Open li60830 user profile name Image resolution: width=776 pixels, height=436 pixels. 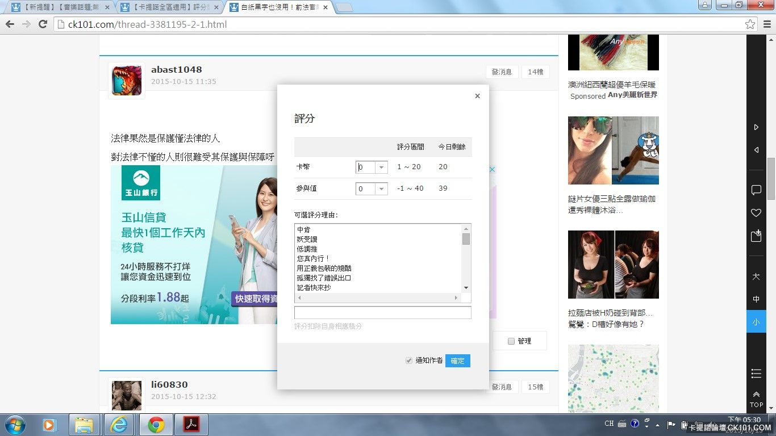(169, 385)
